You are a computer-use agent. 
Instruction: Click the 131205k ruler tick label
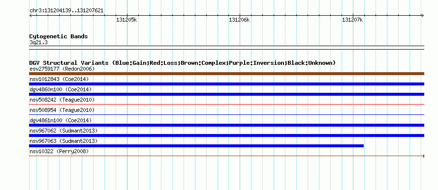click(x=126, y=20)
